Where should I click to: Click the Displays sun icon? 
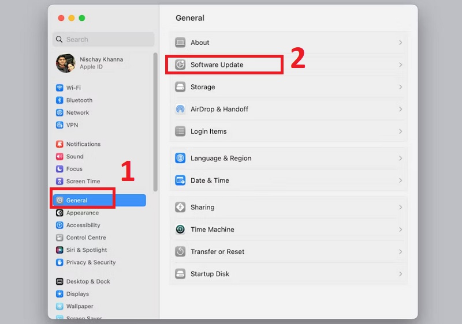pos(59,293)
